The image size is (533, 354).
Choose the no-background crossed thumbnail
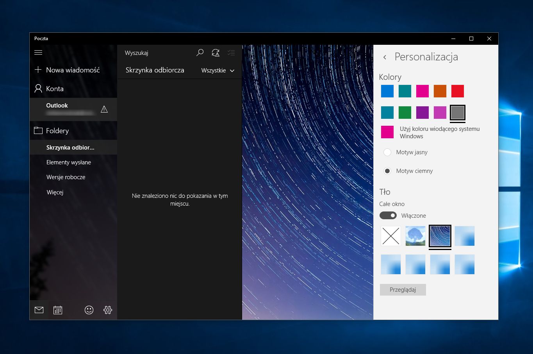click(391, 236)
